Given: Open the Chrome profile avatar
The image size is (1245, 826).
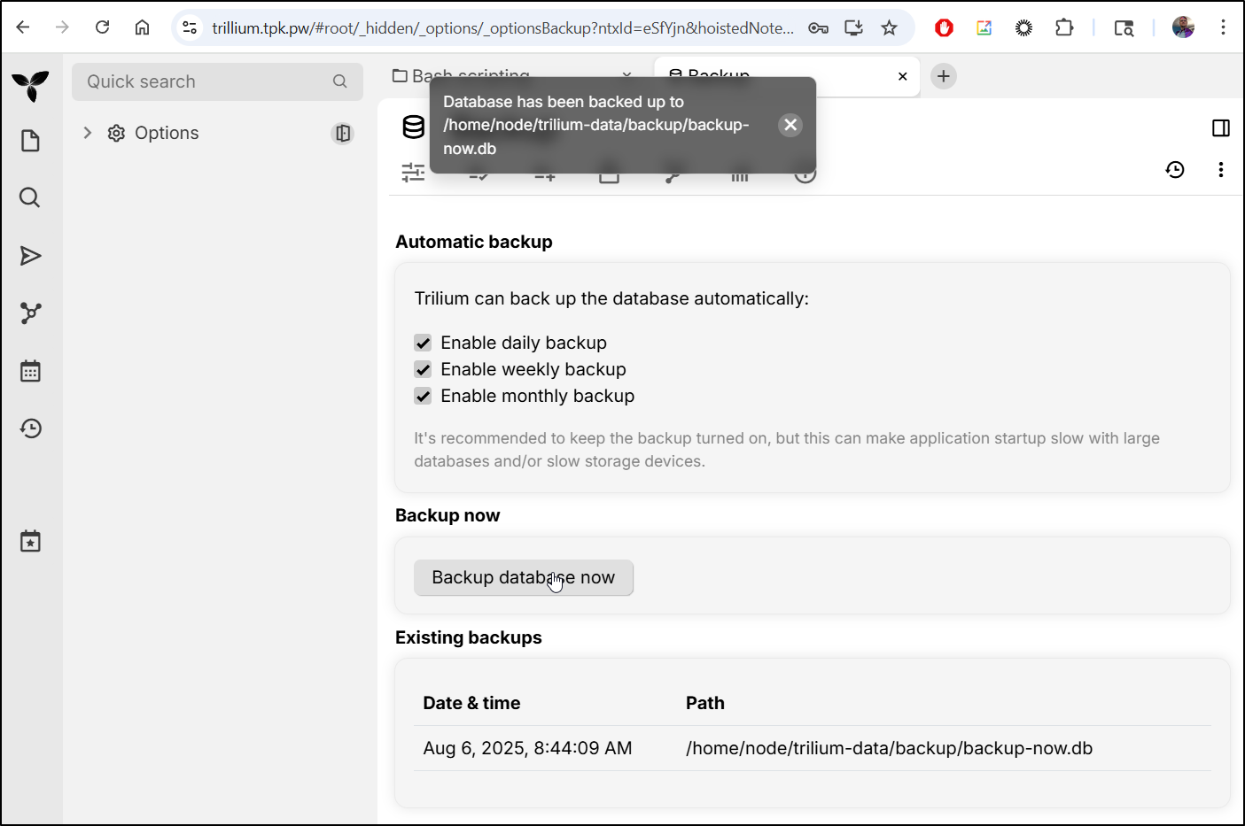Looking at the screenshot, I should point(1183,27).
